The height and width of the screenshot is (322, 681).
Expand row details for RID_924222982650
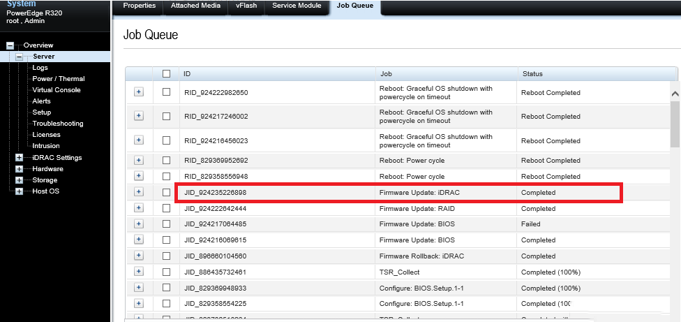tap(139, 92)
